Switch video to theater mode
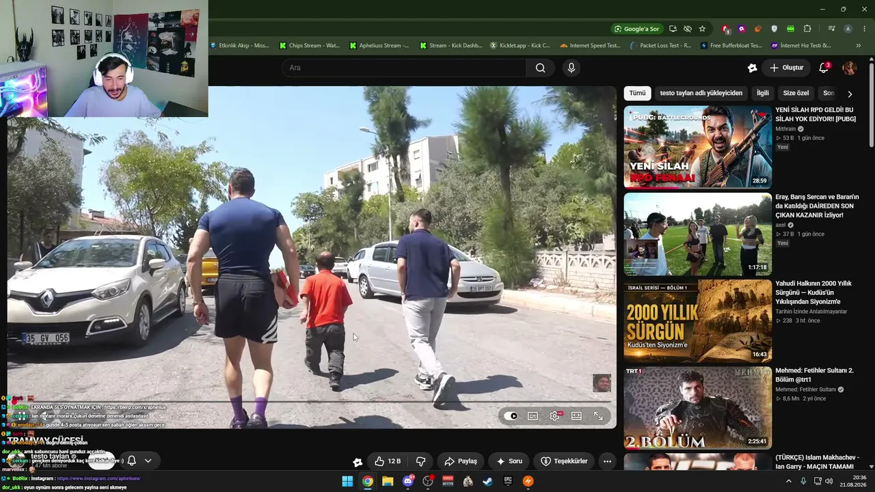This screenshot has width=875, height=492. [x=576, y=415]
